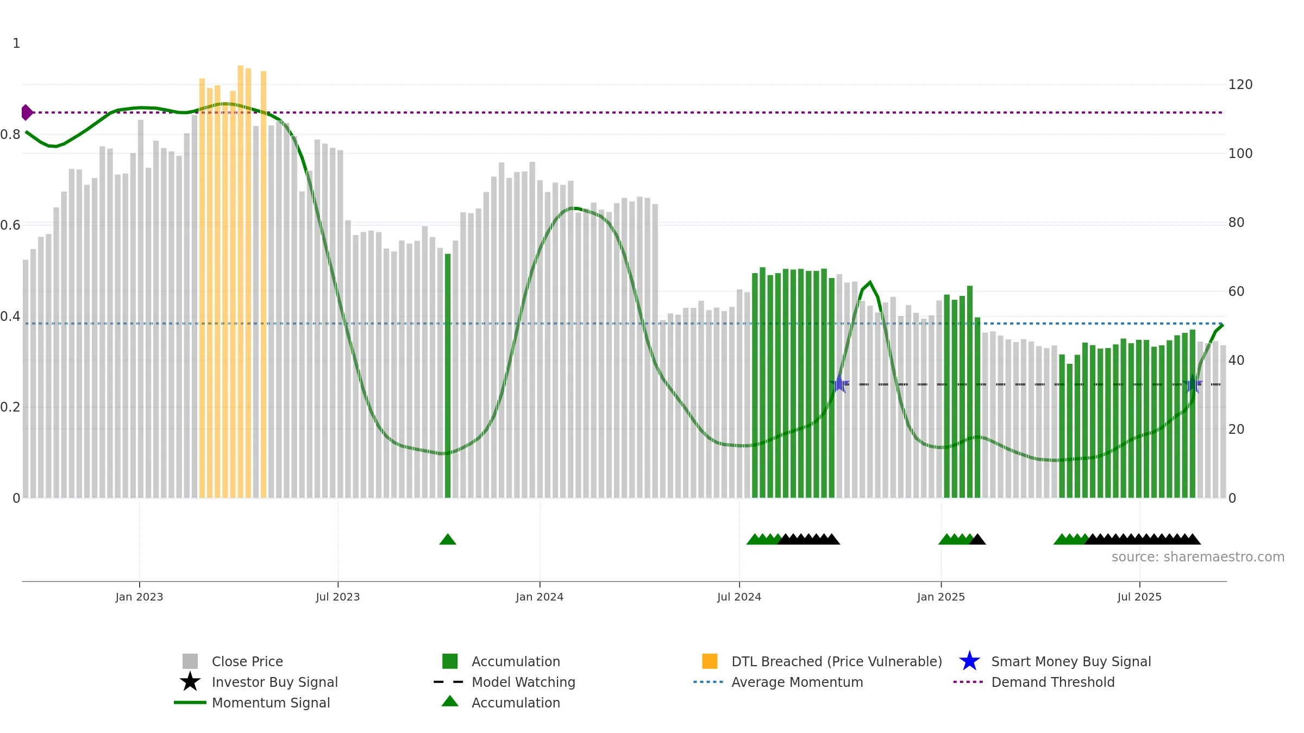Click the purple diamond on the Demand Threshold line
The image size is (1304, 733).
(x=27, y=112)
